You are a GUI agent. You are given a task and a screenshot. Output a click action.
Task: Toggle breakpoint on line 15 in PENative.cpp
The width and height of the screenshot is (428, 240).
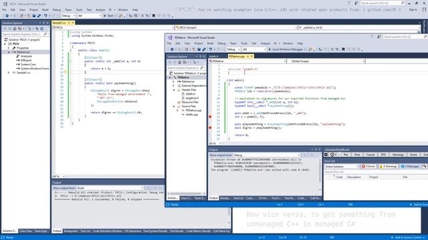point(210,117)
